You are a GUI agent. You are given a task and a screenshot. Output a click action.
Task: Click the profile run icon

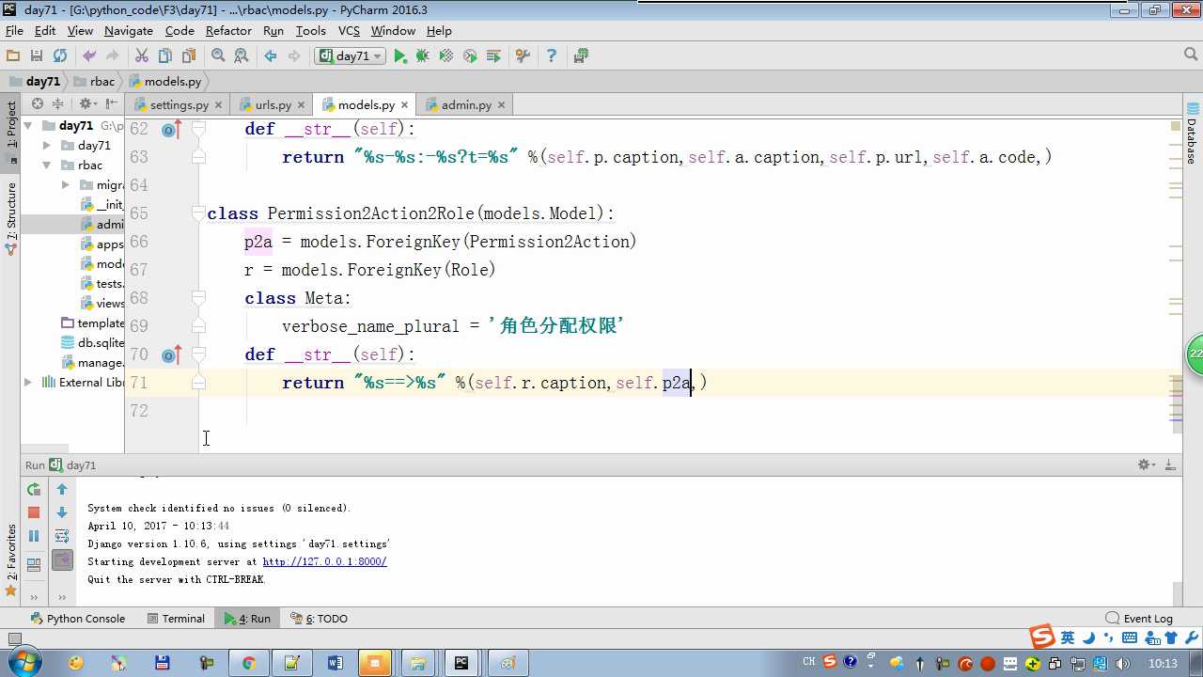470,56
